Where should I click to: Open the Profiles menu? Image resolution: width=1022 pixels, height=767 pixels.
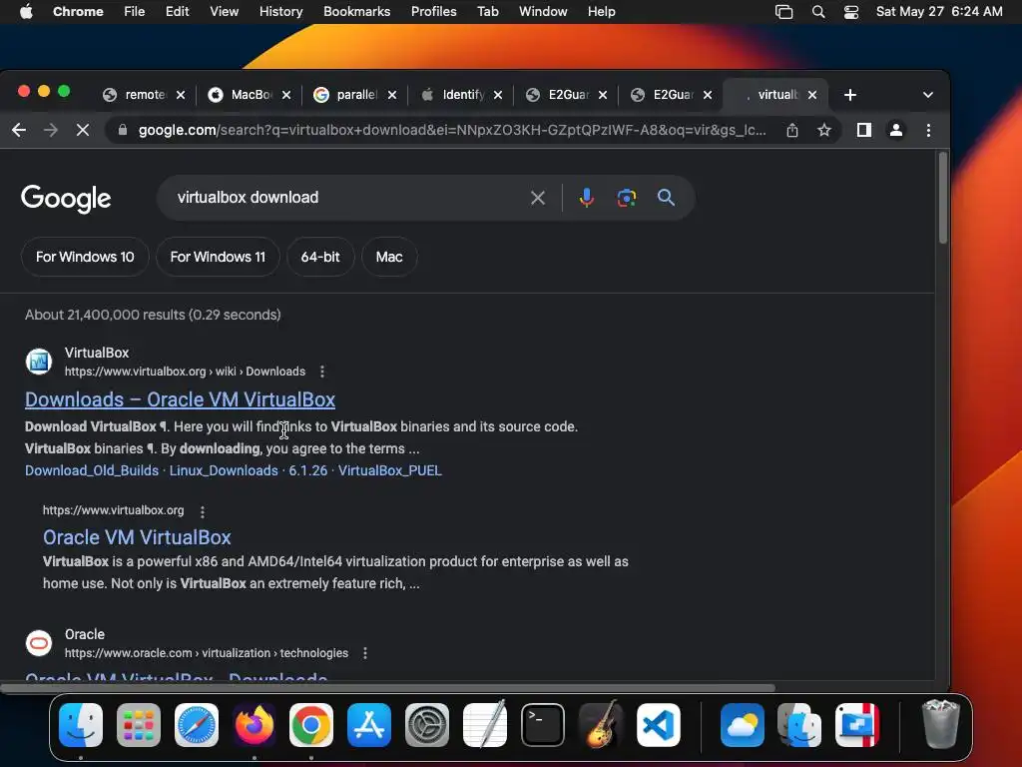coord(434,12)
